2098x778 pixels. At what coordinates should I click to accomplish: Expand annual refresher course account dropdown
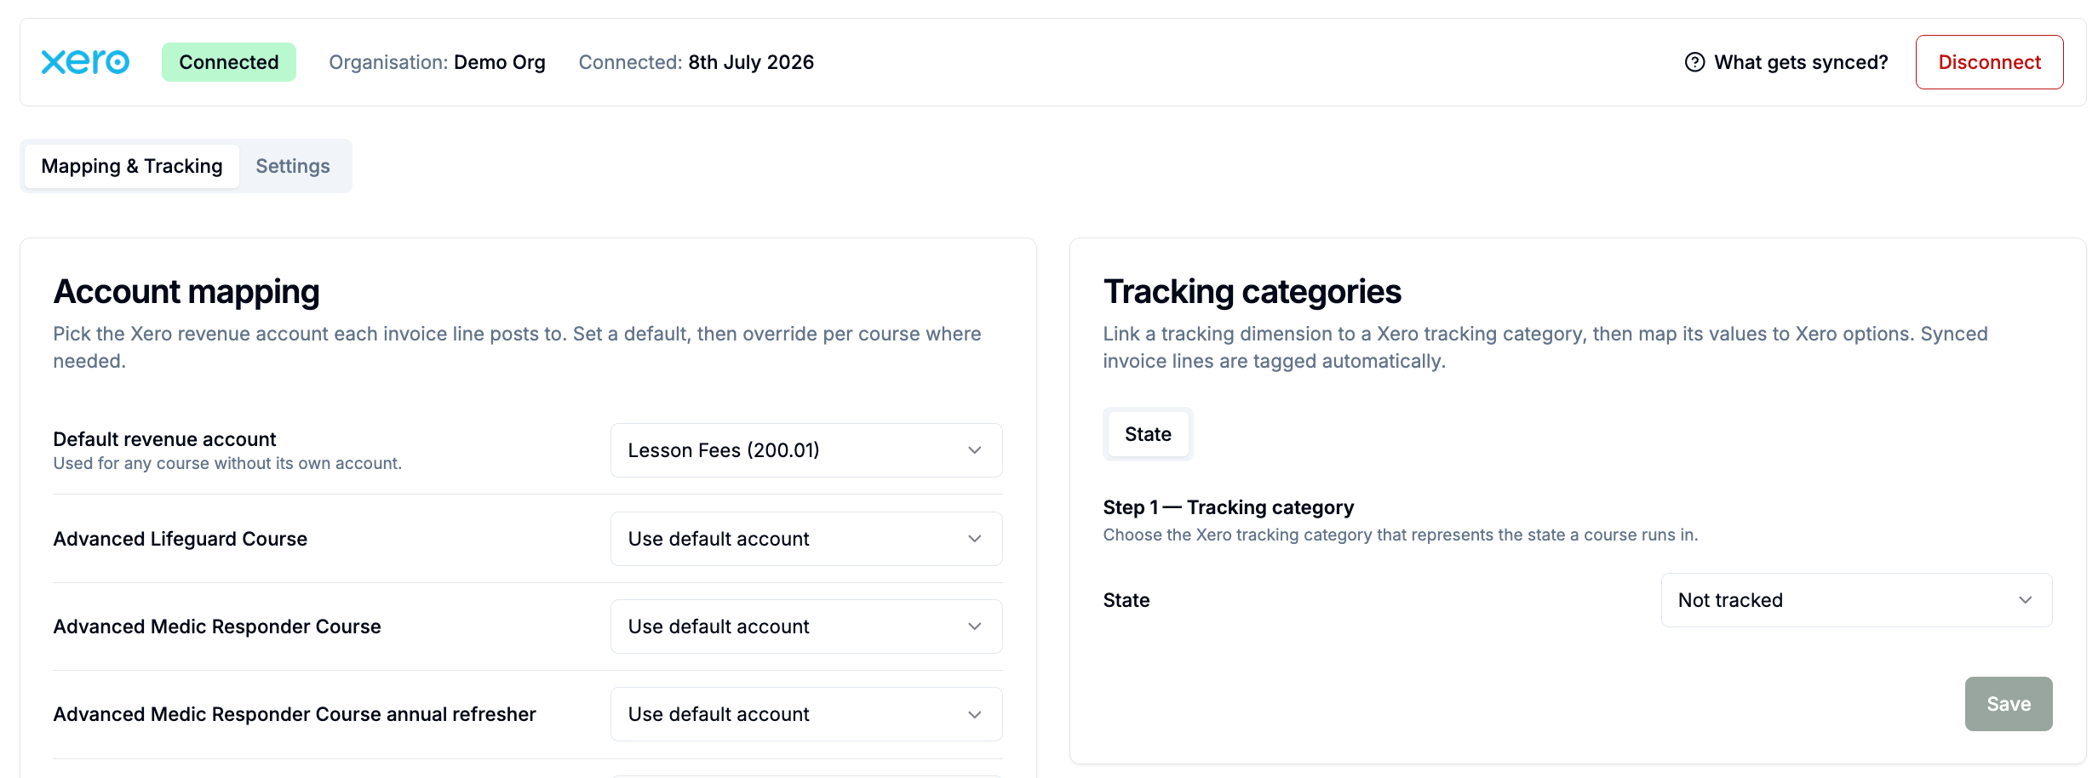806,714
